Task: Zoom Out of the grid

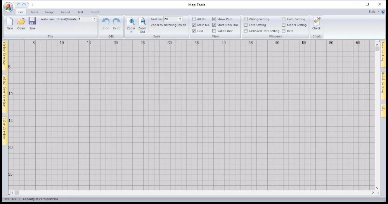Action: (x=142, y=25)
